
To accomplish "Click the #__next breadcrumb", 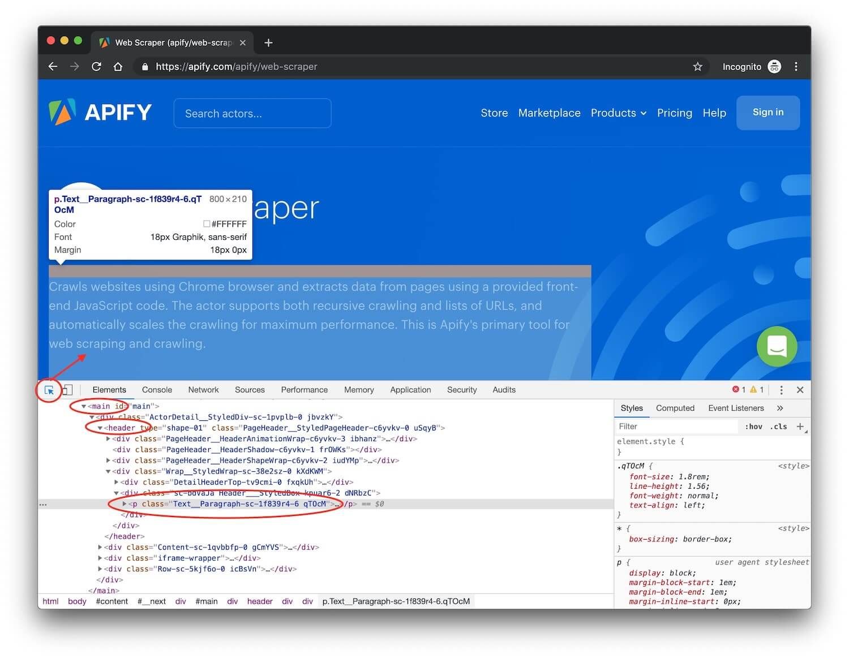I will (151, 601).
